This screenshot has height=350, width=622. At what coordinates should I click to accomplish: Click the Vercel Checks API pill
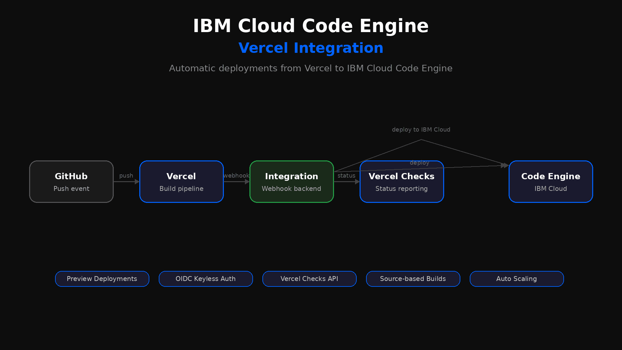309,279
